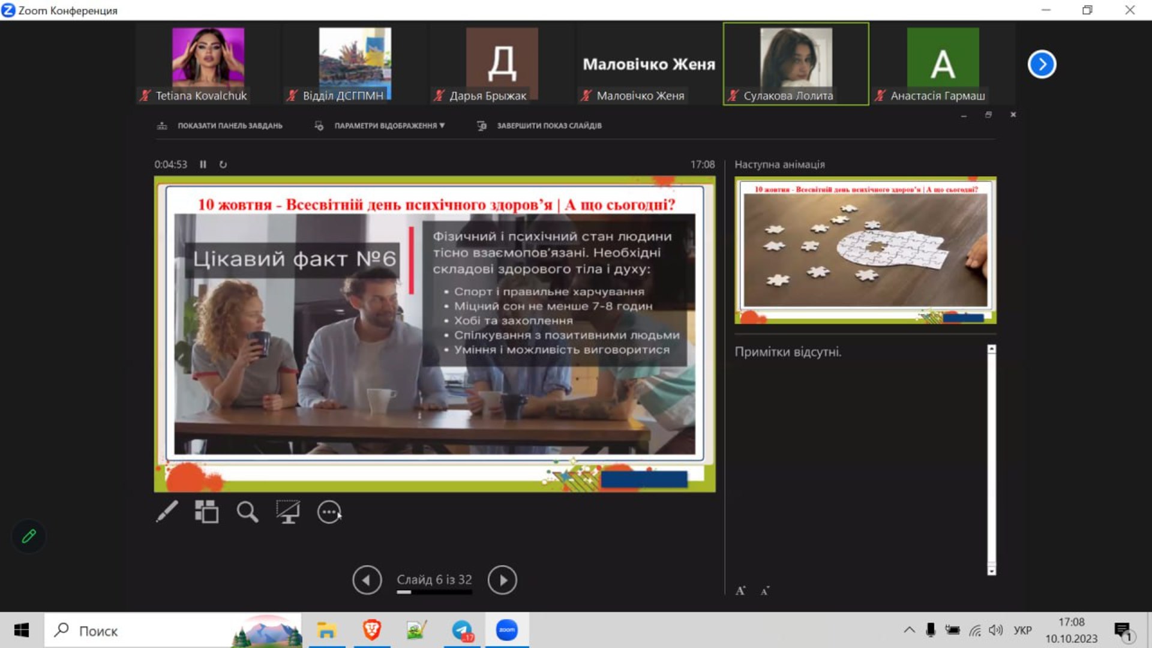
Task: Restart the presentation timer
Action: point(223,164)
